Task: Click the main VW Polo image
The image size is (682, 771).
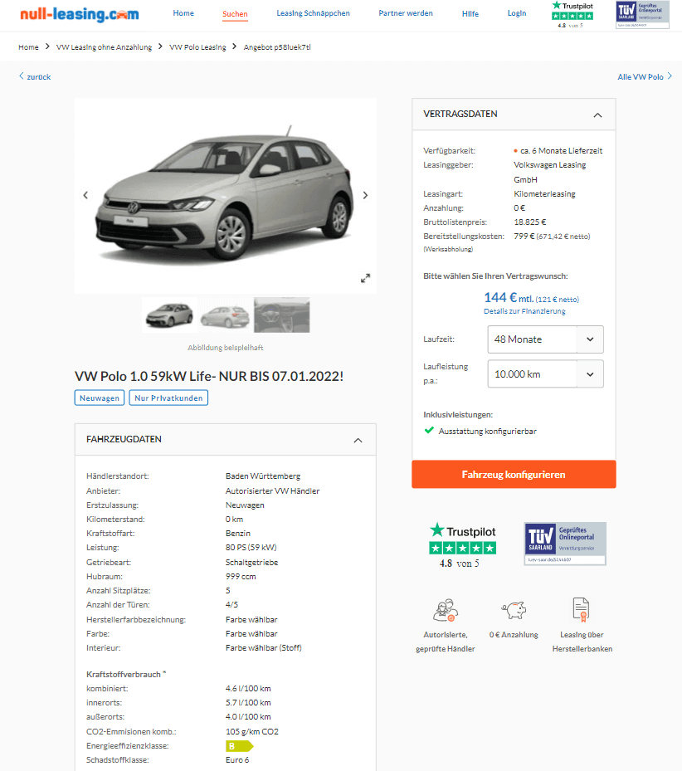Action: [225, 195]
